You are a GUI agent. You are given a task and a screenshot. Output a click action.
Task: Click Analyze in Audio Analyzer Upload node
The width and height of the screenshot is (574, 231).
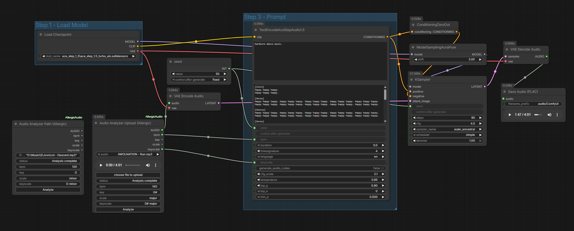(x=128, y=210)
